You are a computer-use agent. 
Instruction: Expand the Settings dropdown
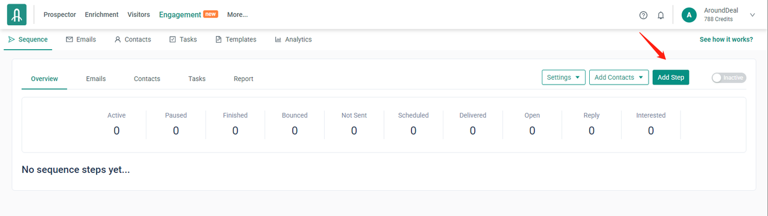tap(563, 77)
